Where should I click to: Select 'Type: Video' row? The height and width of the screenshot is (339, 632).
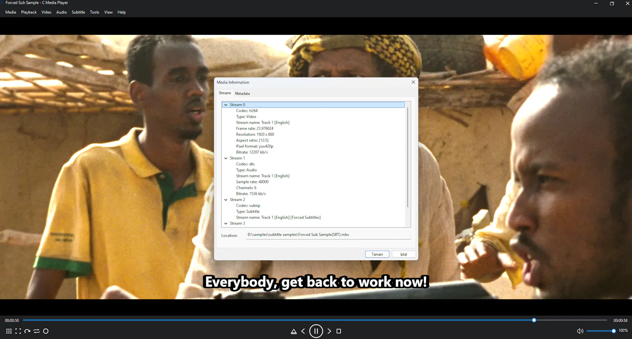tap(246, 117)
